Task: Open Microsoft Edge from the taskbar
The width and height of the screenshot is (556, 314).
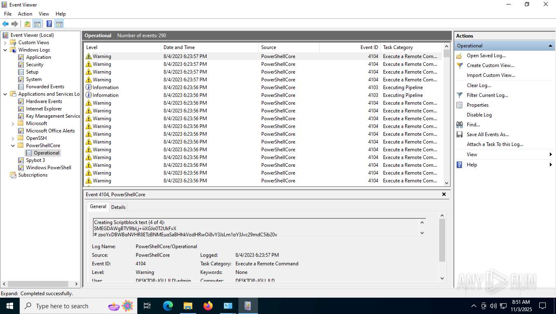Action: point(168,306)
